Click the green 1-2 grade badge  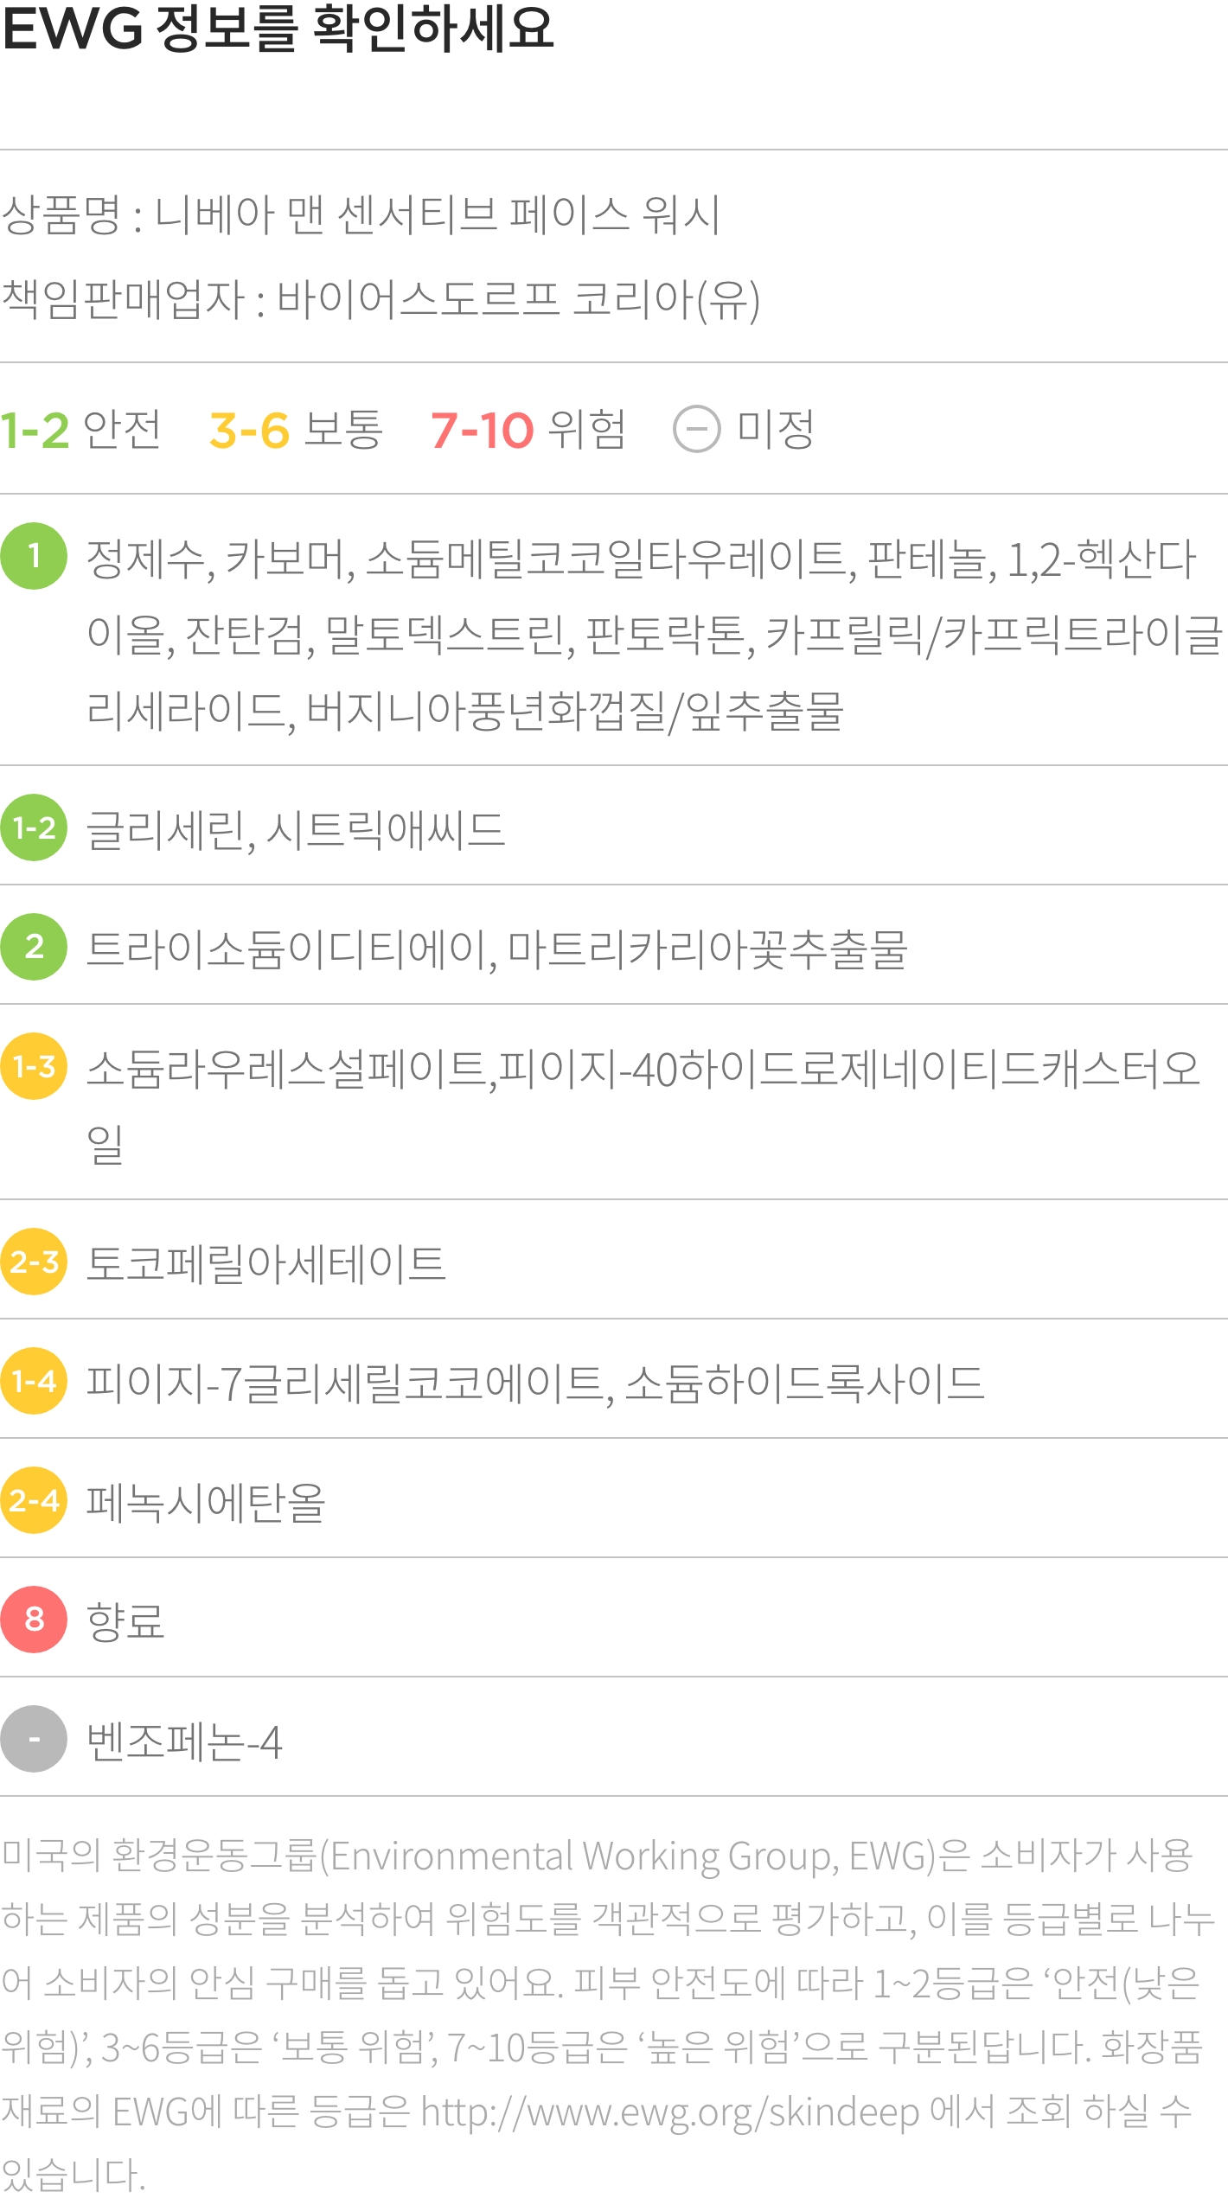pyautogui.click(x=34, y=827)
